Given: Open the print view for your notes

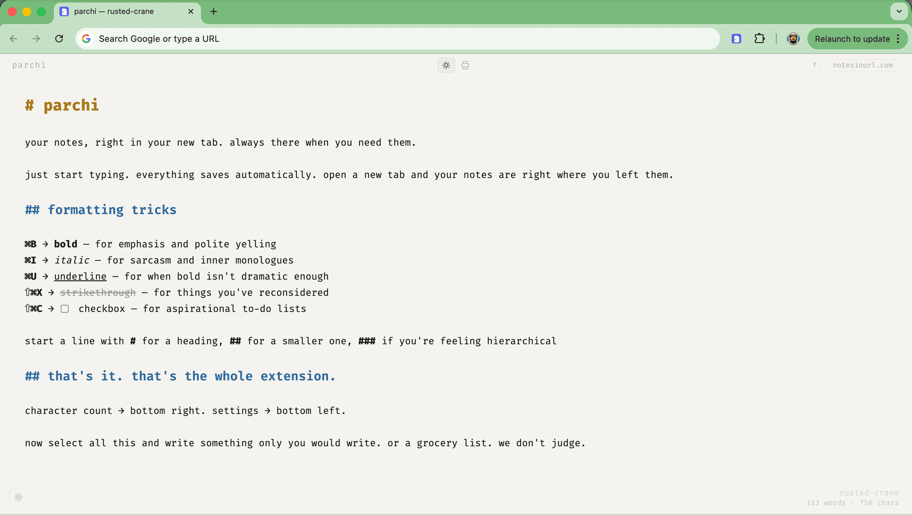Looking at the screenshot, I should tap(465, 65).
